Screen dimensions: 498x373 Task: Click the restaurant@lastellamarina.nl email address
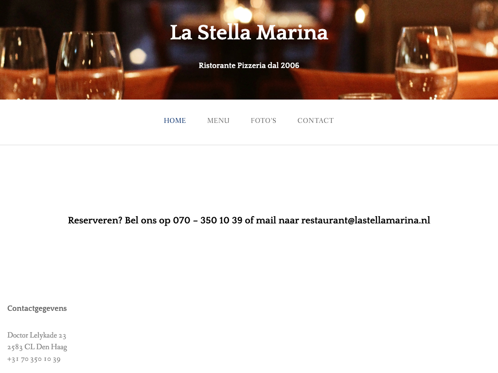pyautogui.click(x=366, y=220)
